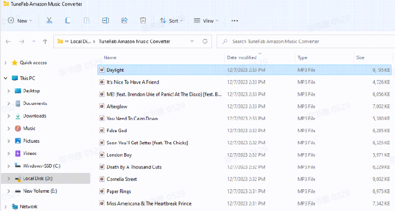Open the New item menu

coord(20,21)
